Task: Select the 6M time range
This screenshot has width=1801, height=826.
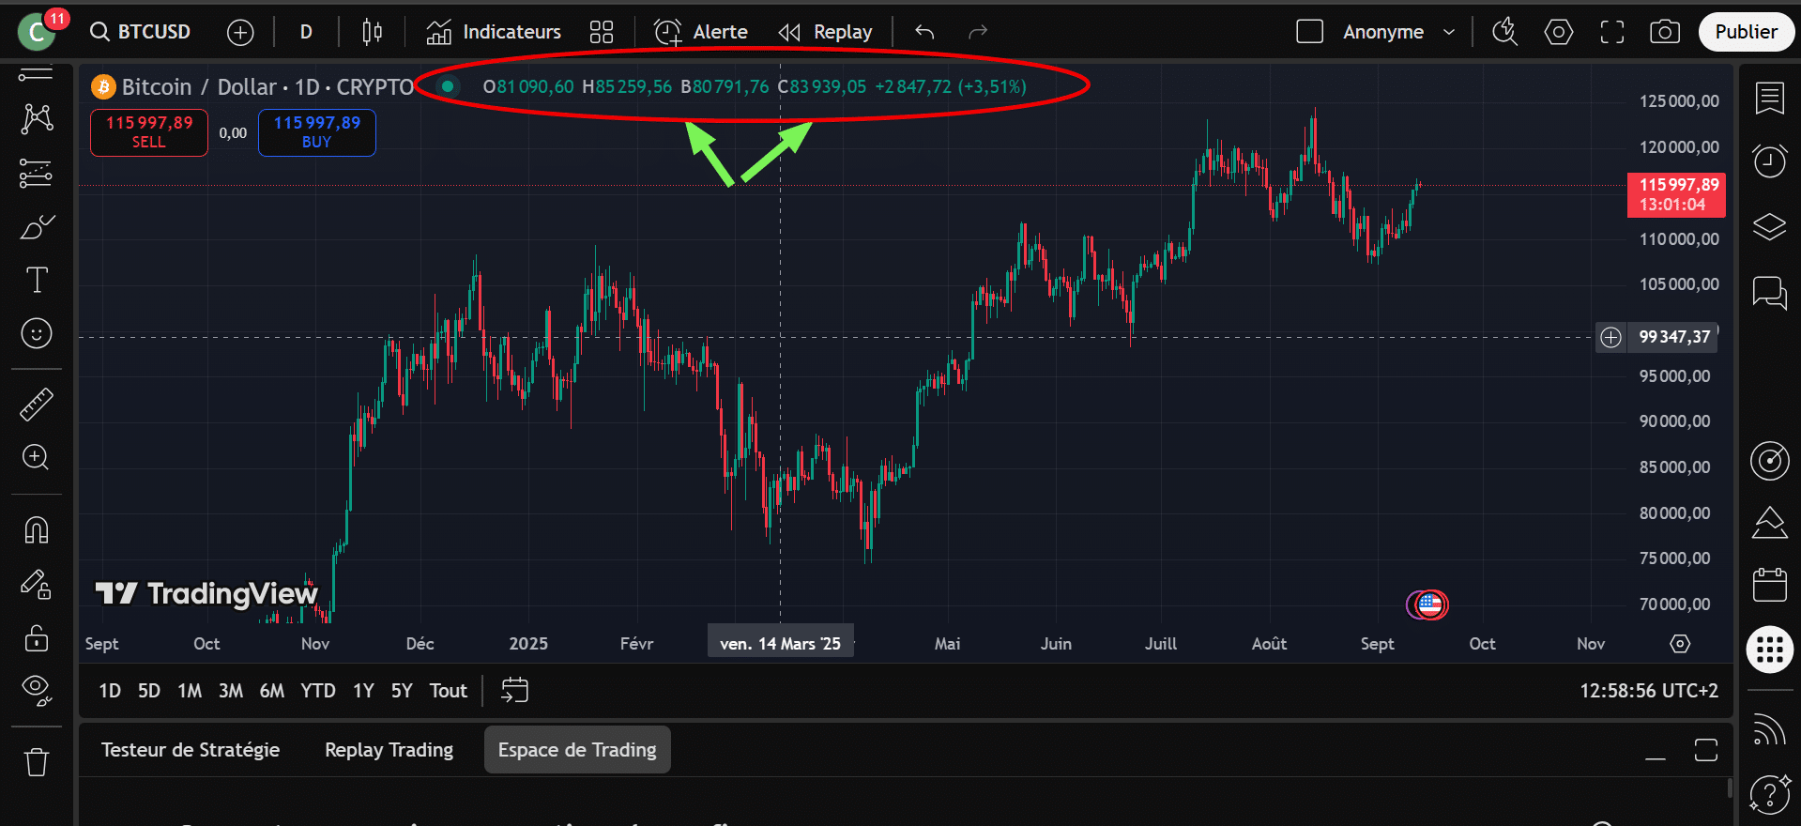Action: (x=271, y=691)
